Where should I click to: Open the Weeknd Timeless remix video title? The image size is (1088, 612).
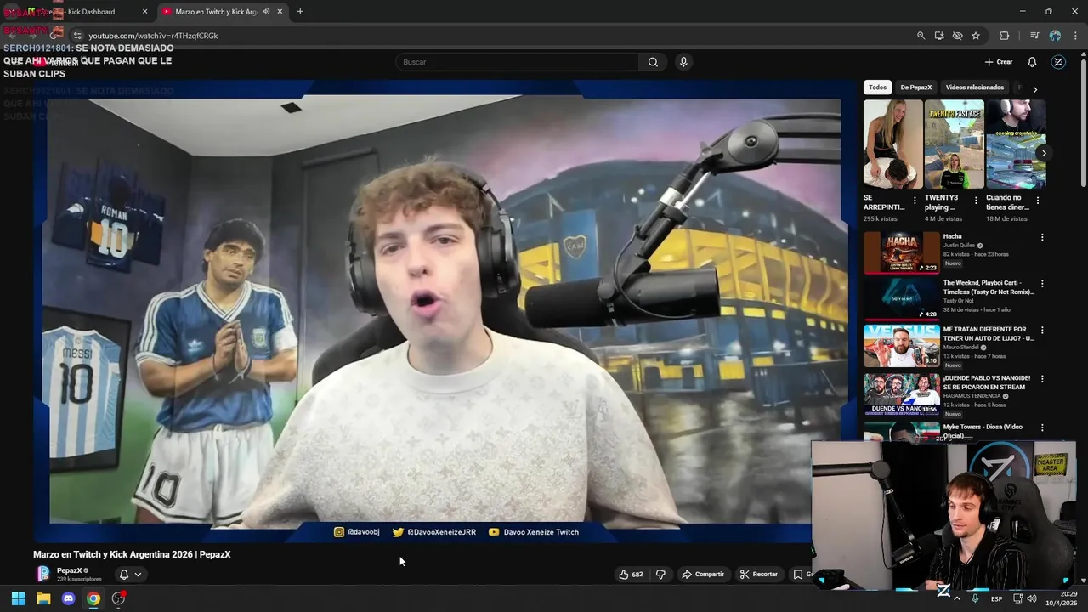(989, 287)
